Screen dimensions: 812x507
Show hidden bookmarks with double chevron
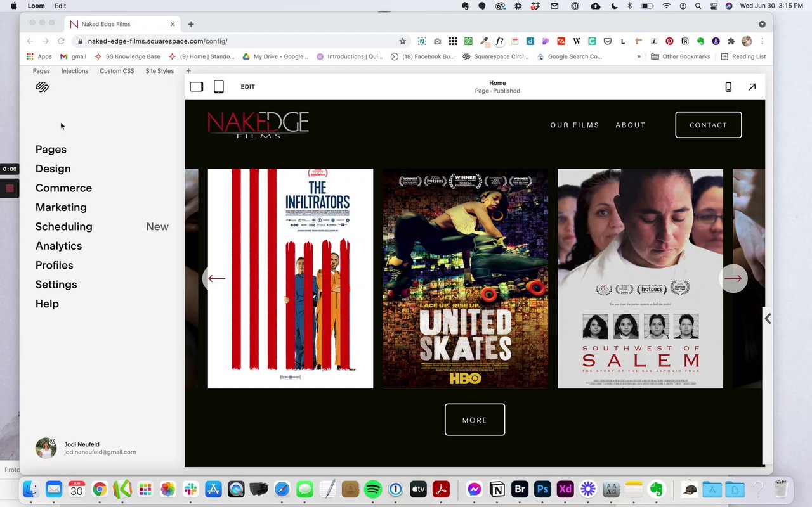tap(639, 56)
